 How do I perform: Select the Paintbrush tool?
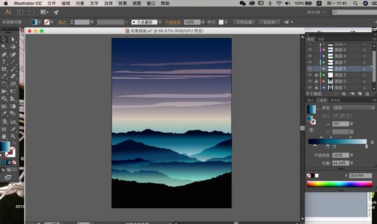coord(13,69)
